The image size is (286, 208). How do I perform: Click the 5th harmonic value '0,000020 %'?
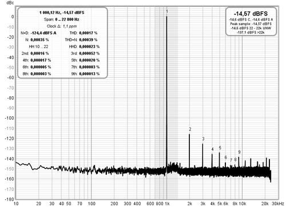click(89, 60)
